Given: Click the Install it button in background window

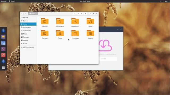Looking at the screenshot, I should [108, 59].
